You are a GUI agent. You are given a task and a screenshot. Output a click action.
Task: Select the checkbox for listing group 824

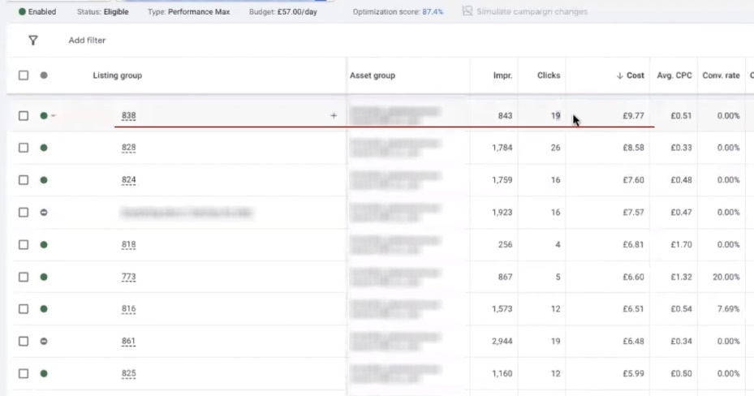(24, 180)
